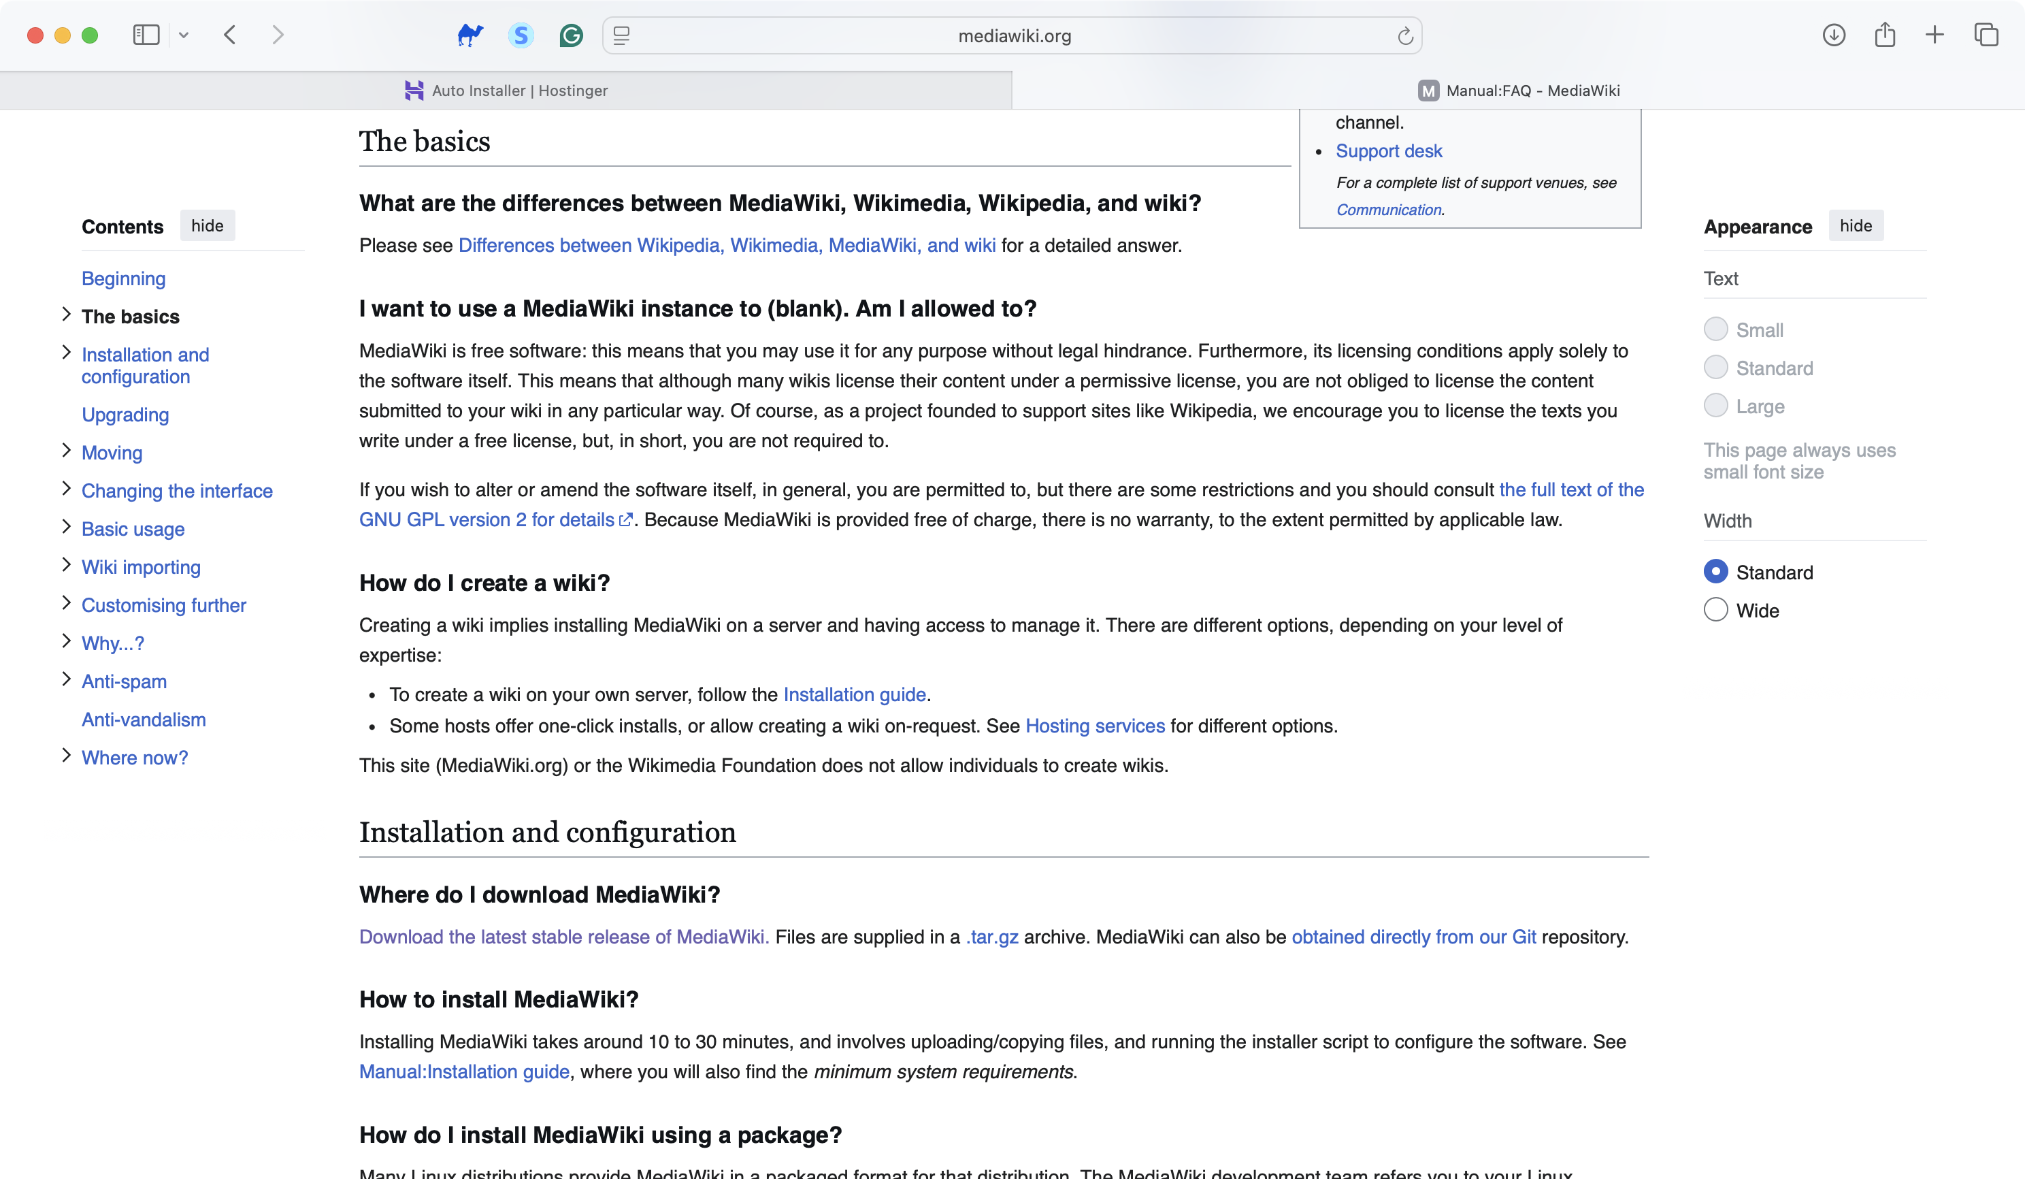Click the blue camel extension icon
The width and height of the screenshot is (2025, 1179).
click(x=470, y=35)
